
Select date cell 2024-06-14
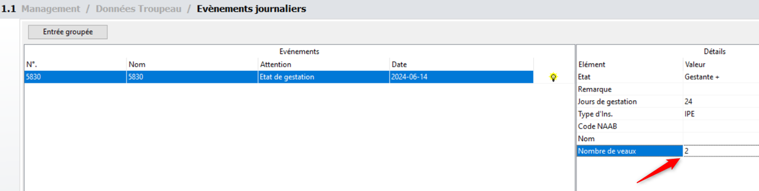pyautogui.click(x=461, y=77)
